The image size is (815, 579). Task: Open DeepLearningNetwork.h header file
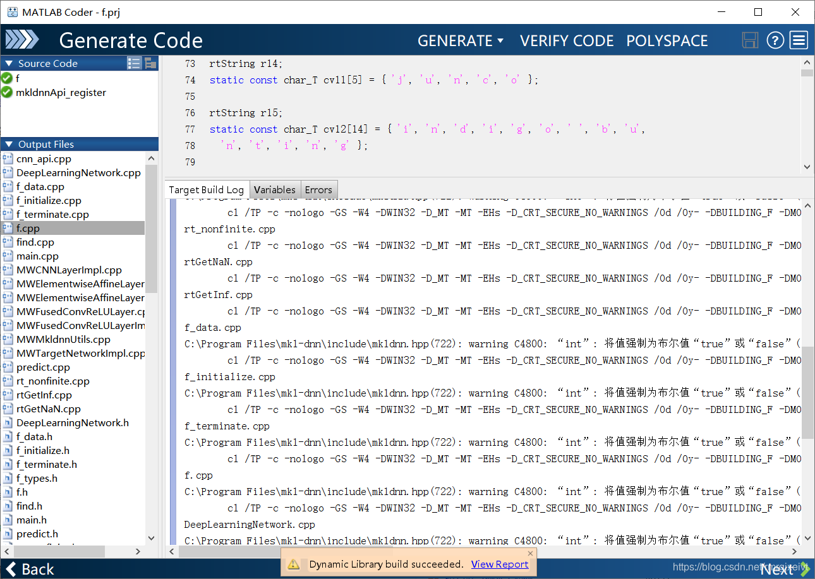[x=73, y=423]
